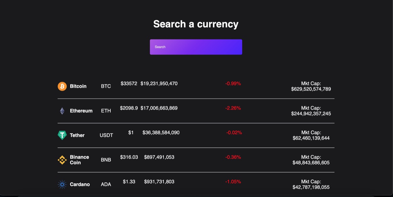This screenshot has width=393, height=197.
Task: Click the Ethereum diamond logo icon
Action: click(x=62, y=111)
